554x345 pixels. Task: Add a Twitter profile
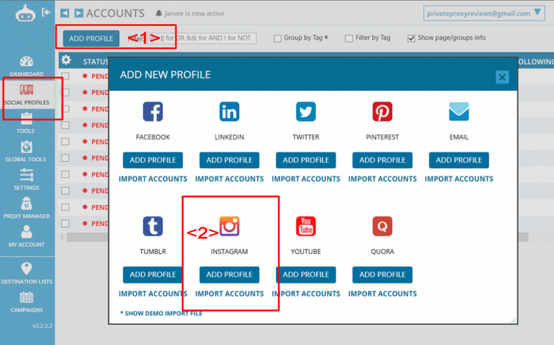coord(306,160)
